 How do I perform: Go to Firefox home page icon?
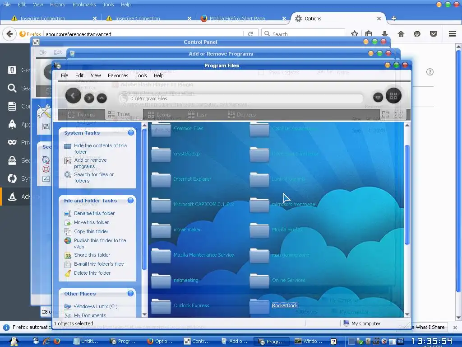click(x=401, y=34)
